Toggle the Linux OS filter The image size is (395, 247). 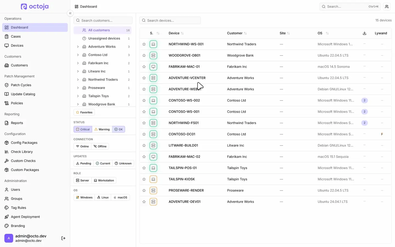tap(103, 197)
